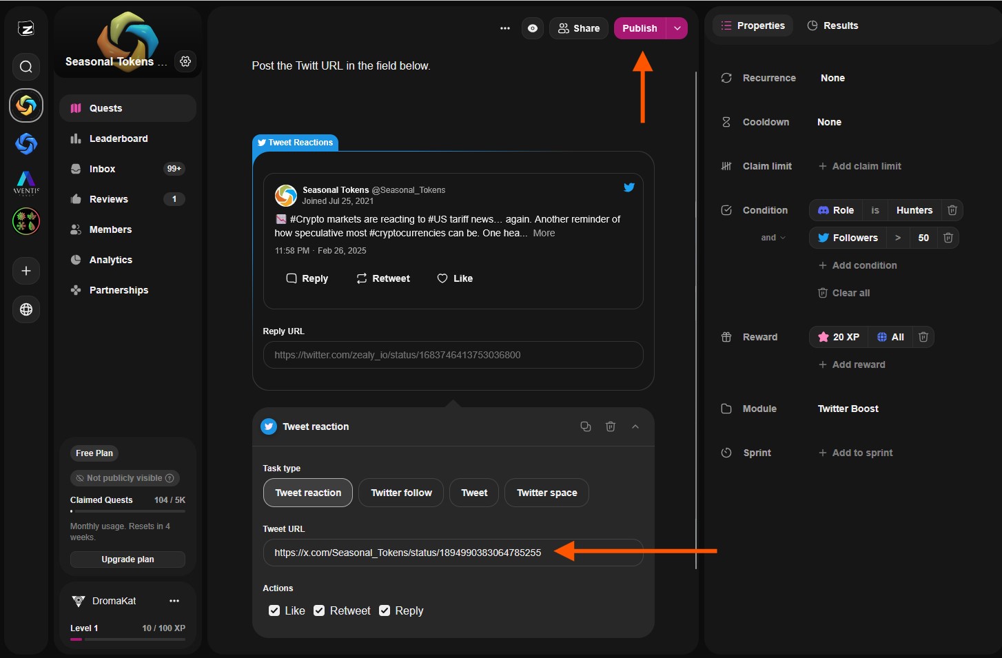Open the globe explore icon
The width and height of the screenshot is (1002, 658).
(26, 309)
